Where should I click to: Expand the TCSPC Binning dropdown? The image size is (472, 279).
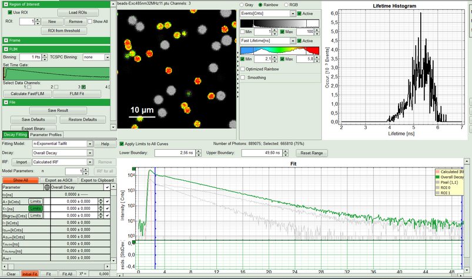108,58
